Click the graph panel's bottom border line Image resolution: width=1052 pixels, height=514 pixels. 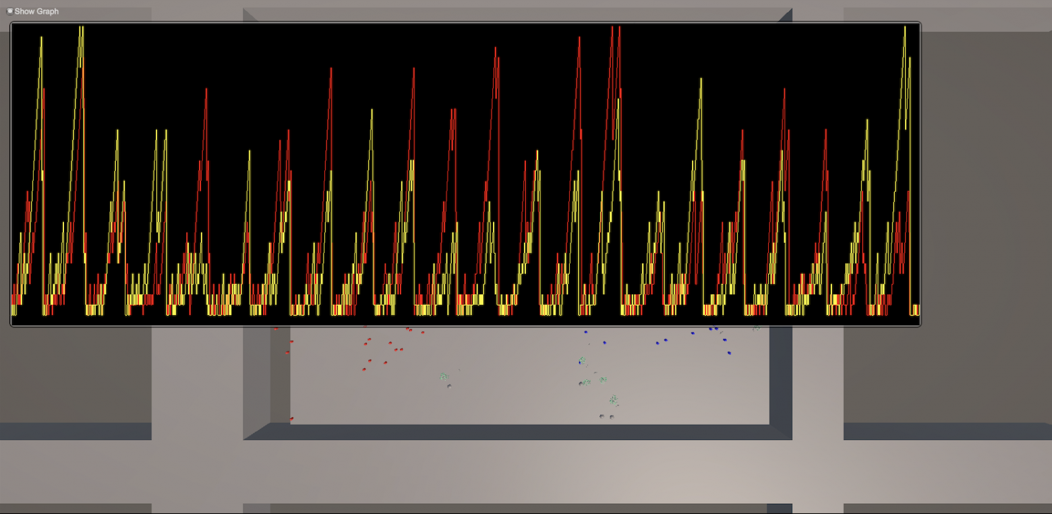[x=465, y=326]
